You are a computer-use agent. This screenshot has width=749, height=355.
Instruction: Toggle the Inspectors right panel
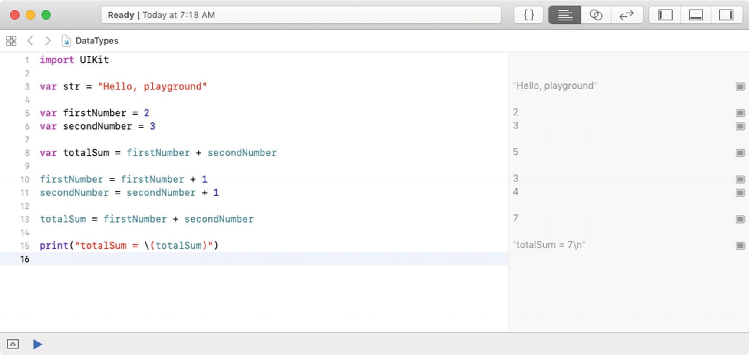coord(726,15)
